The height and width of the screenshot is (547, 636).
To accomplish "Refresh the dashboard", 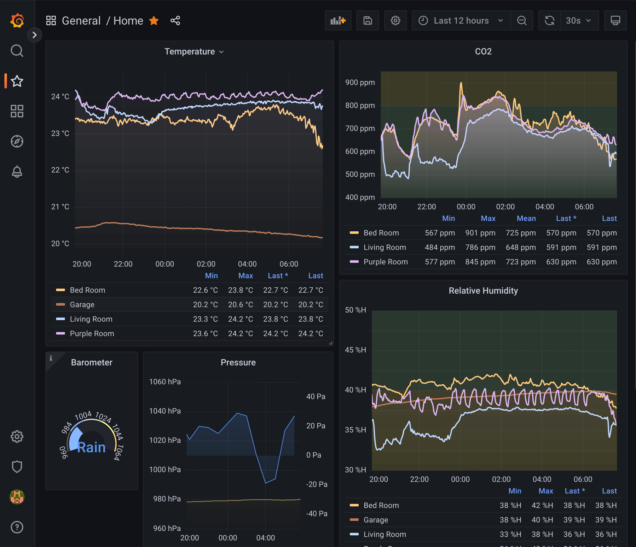I will tap(549, 20).
